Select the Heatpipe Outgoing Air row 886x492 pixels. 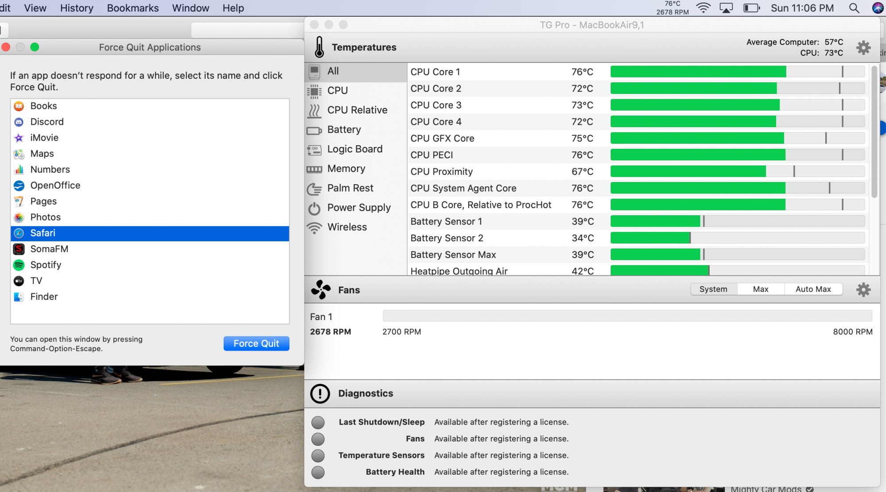point(637,270)
